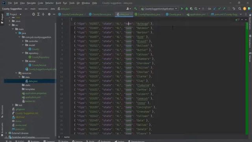This screenshot has width=252, height=142.
Task: Collapse the service package
Action: tap(23, 61)
